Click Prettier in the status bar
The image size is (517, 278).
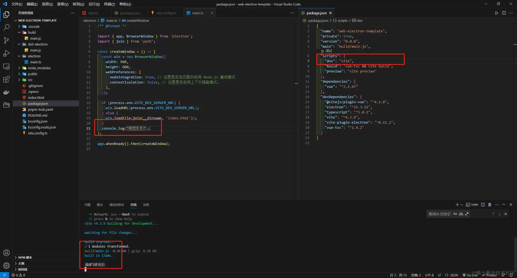click(x=490, y=275)
